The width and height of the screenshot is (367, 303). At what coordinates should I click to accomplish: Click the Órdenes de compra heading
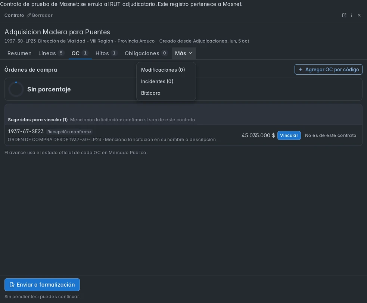(x=31, y=70)
